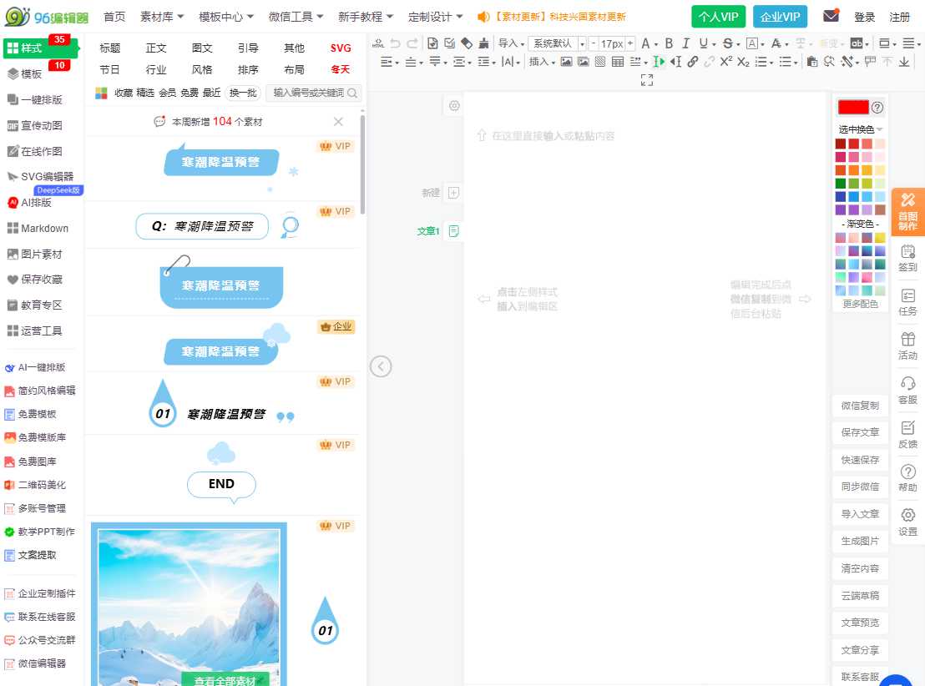This screenshot has height=686, width=925.
Task: Click the insert hyperlink icon
Action: point(692,62)
